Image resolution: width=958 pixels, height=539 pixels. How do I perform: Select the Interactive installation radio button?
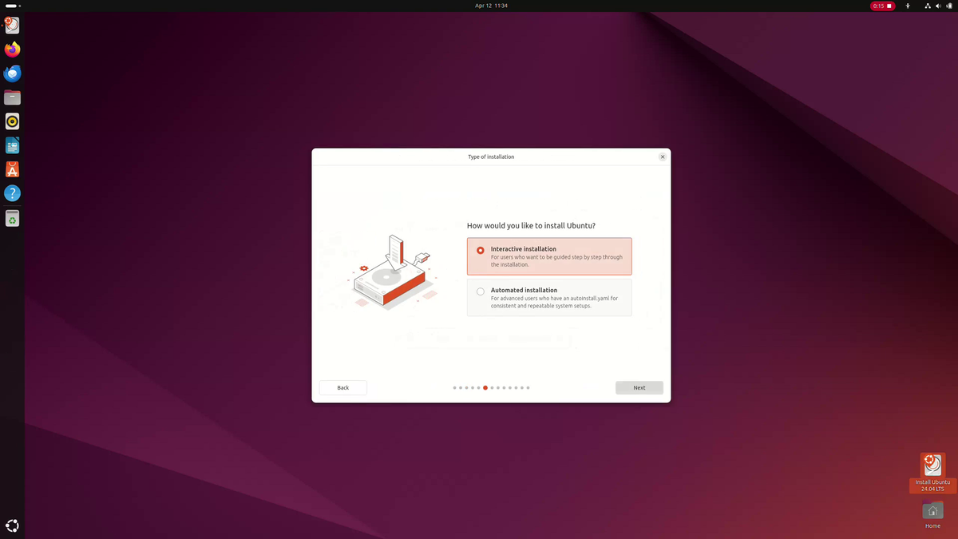(x=481, y=250)
